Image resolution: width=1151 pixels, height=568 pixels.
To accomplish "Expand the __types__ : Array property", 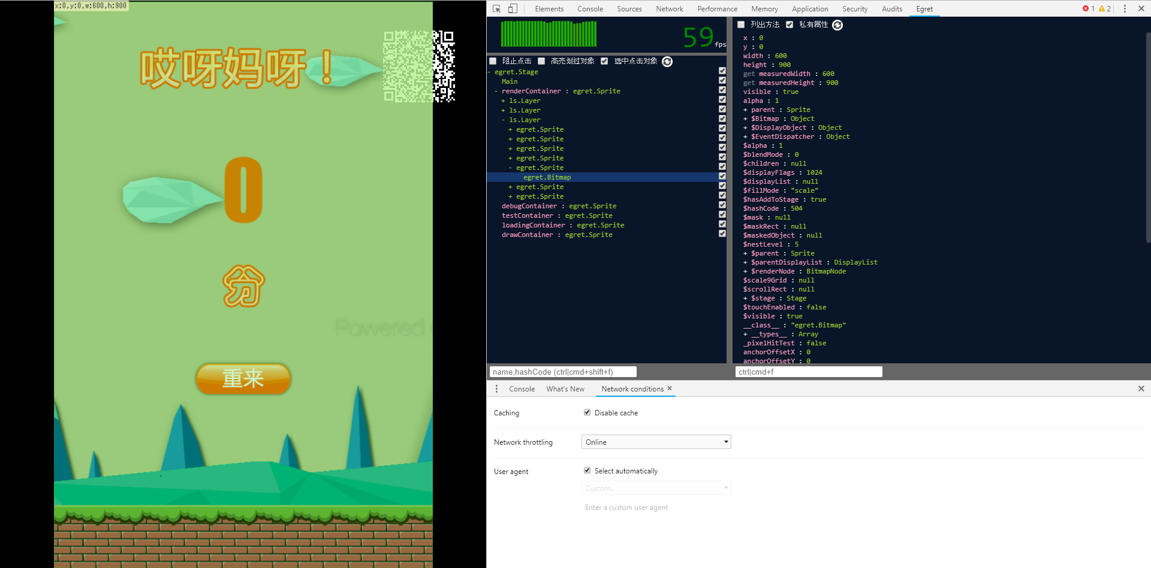I will (745, 334).
